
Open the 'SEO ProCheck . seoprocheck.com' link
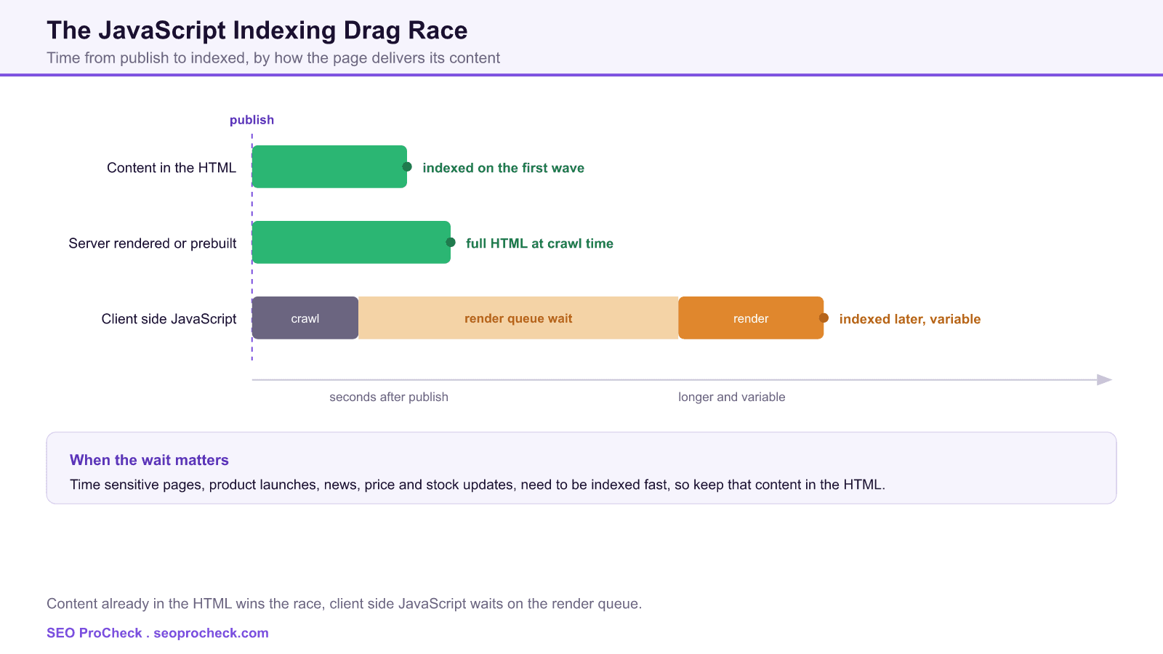point(158,633)
